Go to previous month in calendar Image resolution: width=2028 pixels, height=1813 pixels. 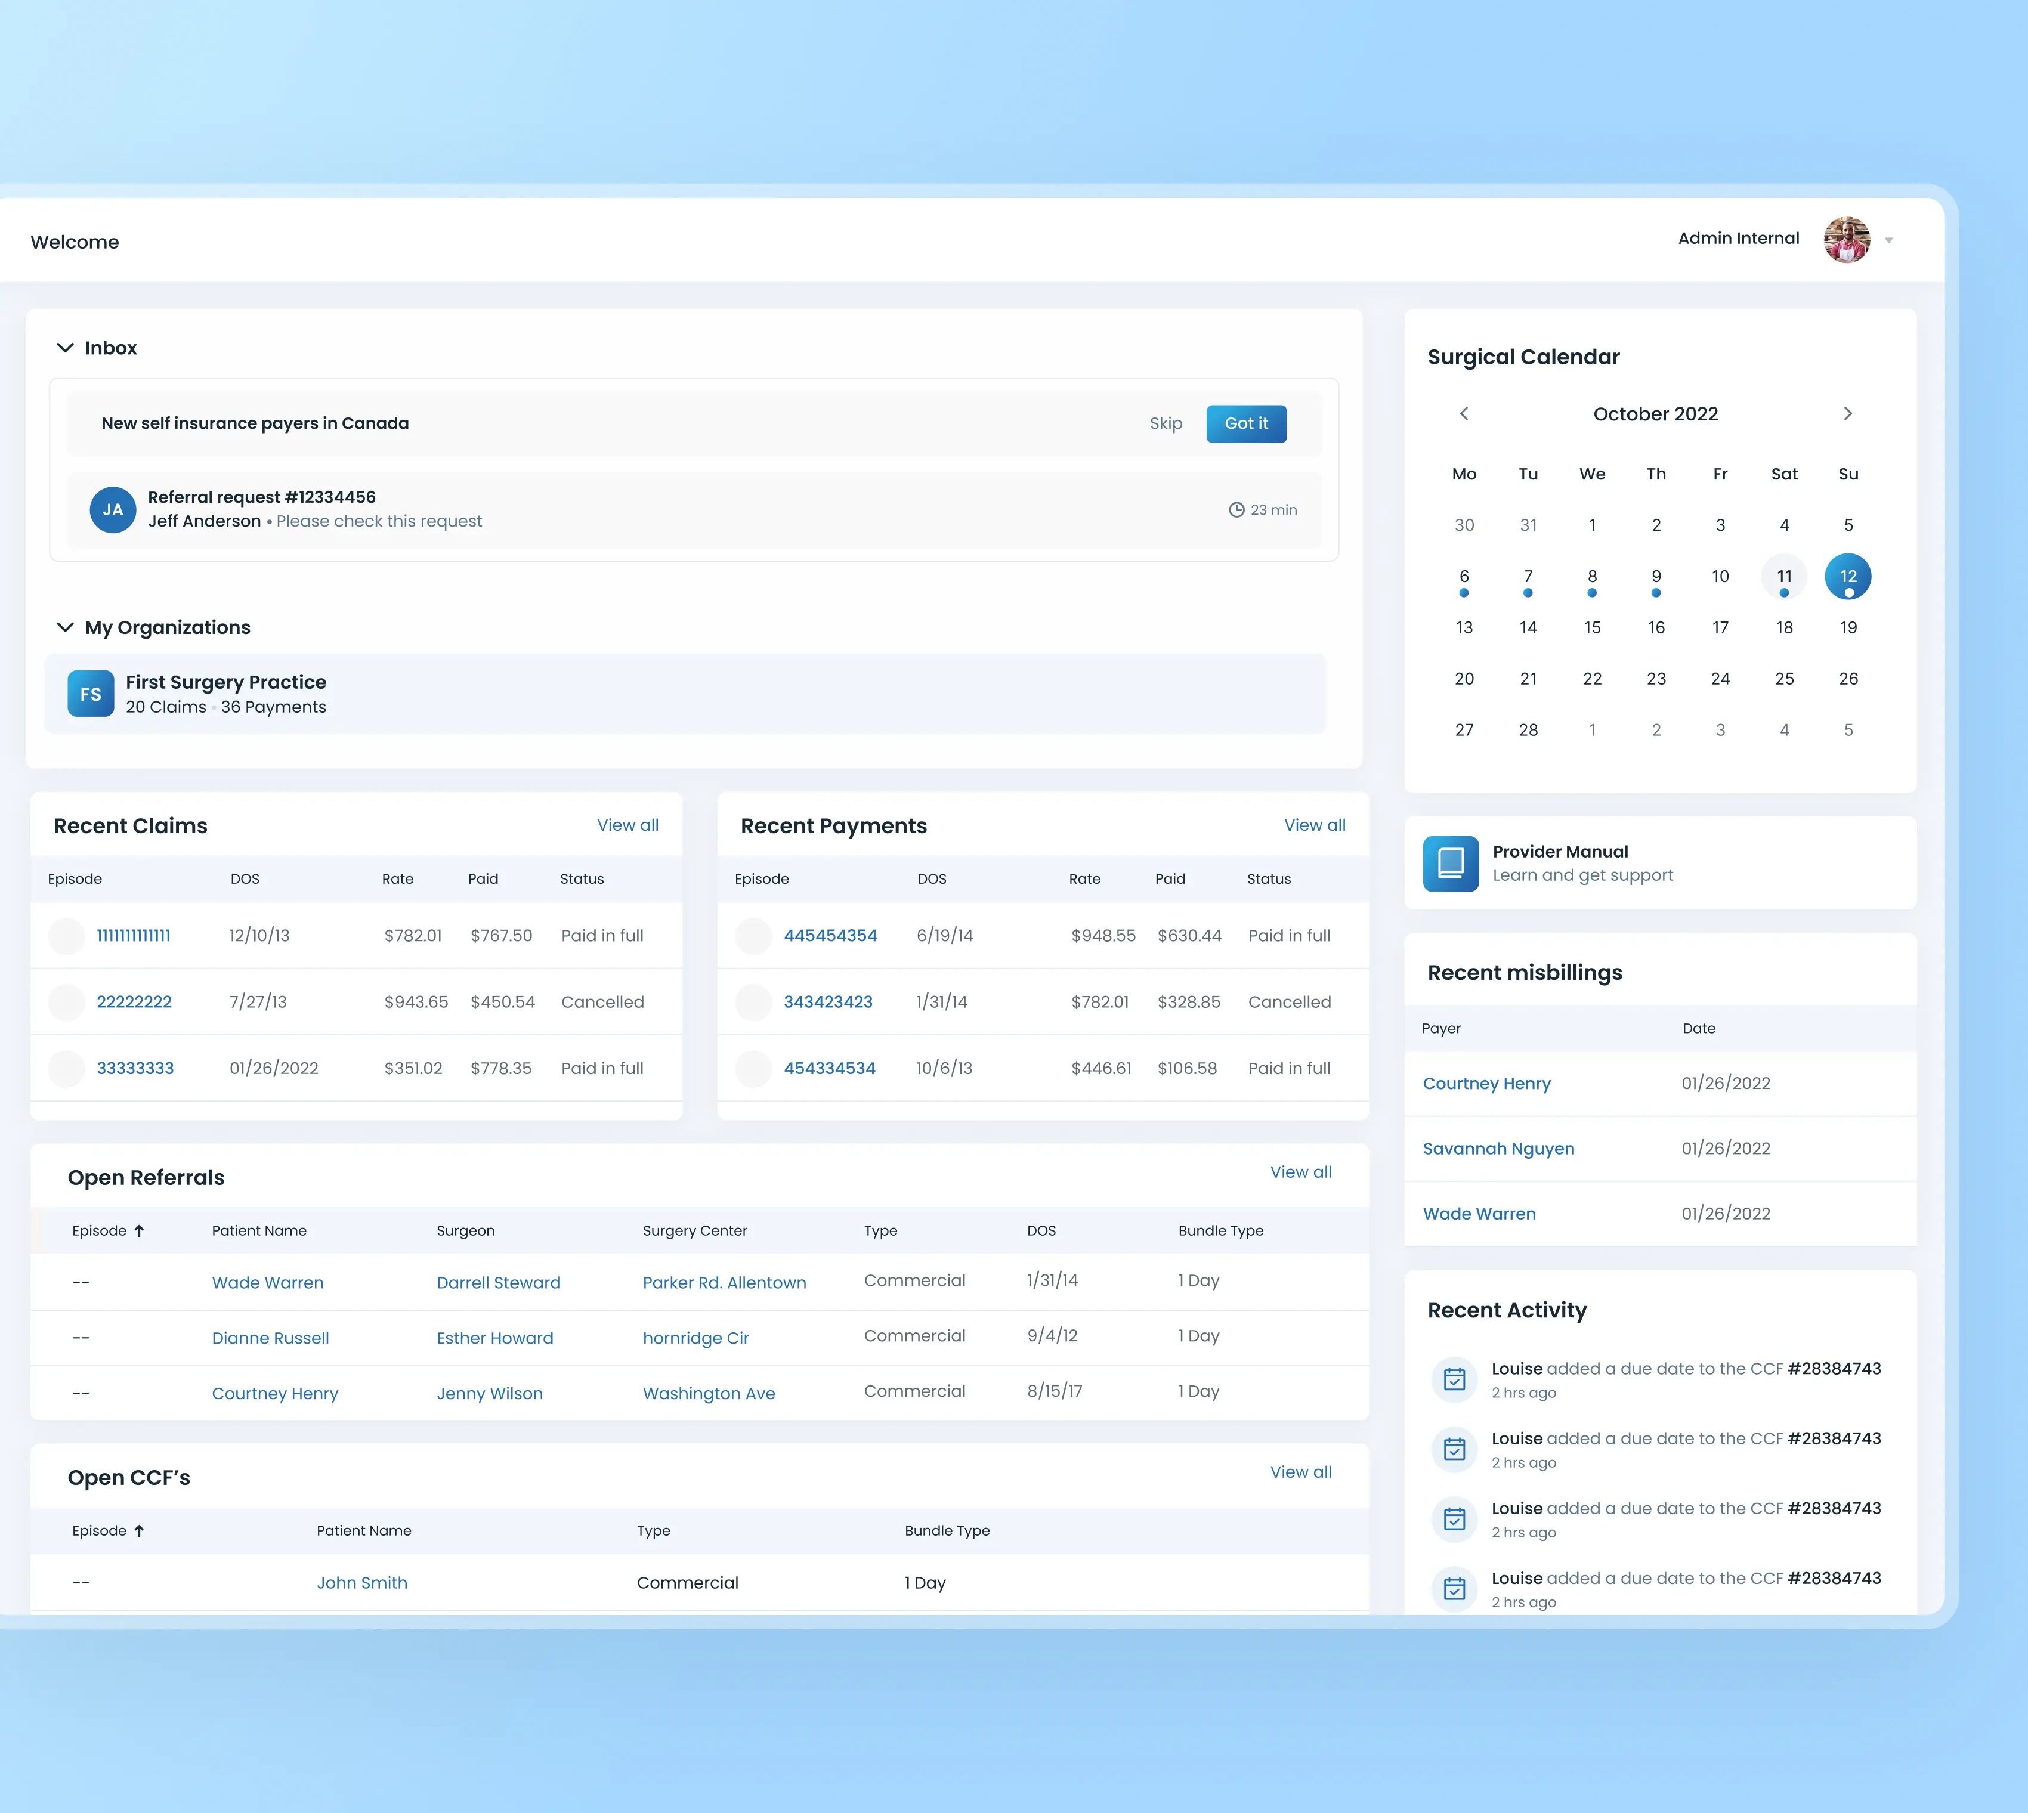[1463, 413]
